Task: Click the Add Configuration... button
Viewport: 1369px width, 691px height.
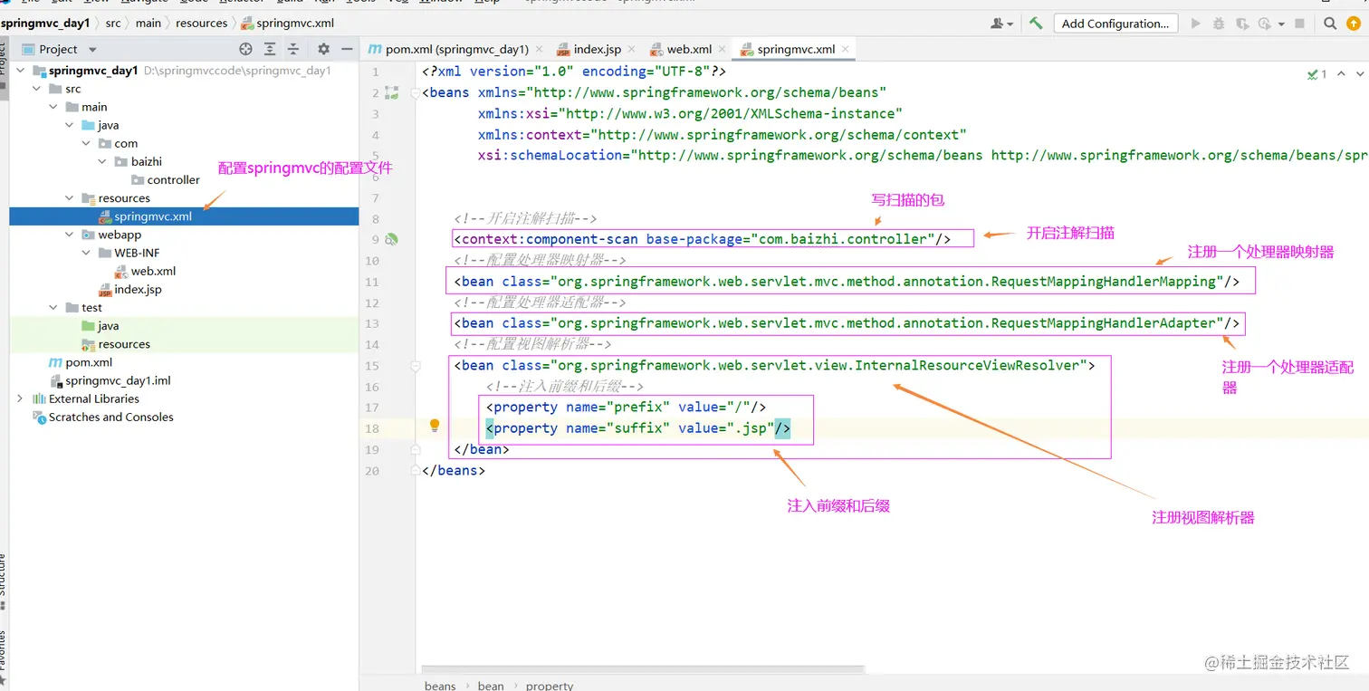Action: 1115,24
